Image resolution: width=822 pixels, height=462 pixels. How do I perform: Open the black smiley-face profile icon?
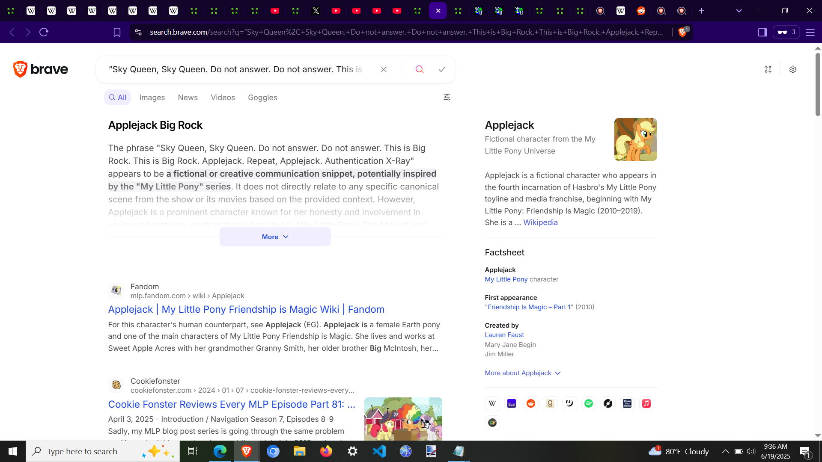(569, 403)
